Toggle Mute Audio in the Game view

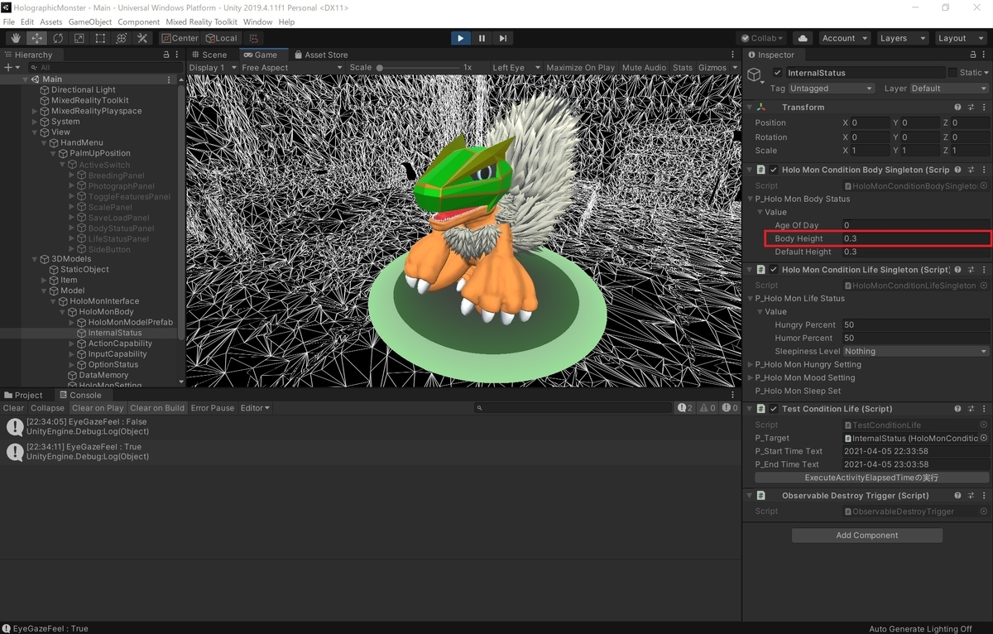pyautogui.click(x=644, y=68)
